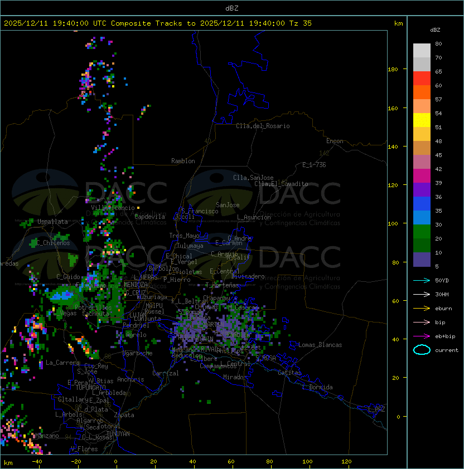This screenshot has height=469, width=464.
Task: Click the 'SanJose' label near S_Francisco
Action: pyautogui.click(x=228, y=205)
